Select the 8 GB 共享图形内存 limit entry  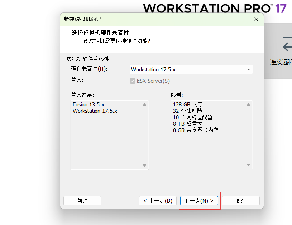tap(196, 130)
